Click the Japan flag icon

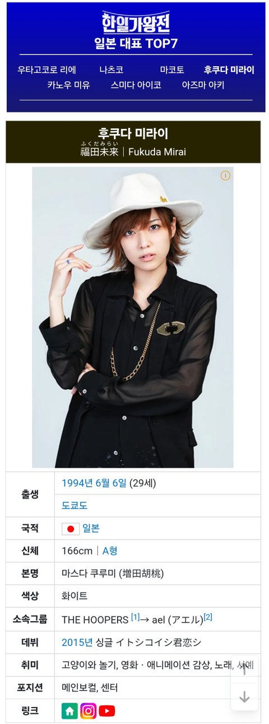coord(71,528)
